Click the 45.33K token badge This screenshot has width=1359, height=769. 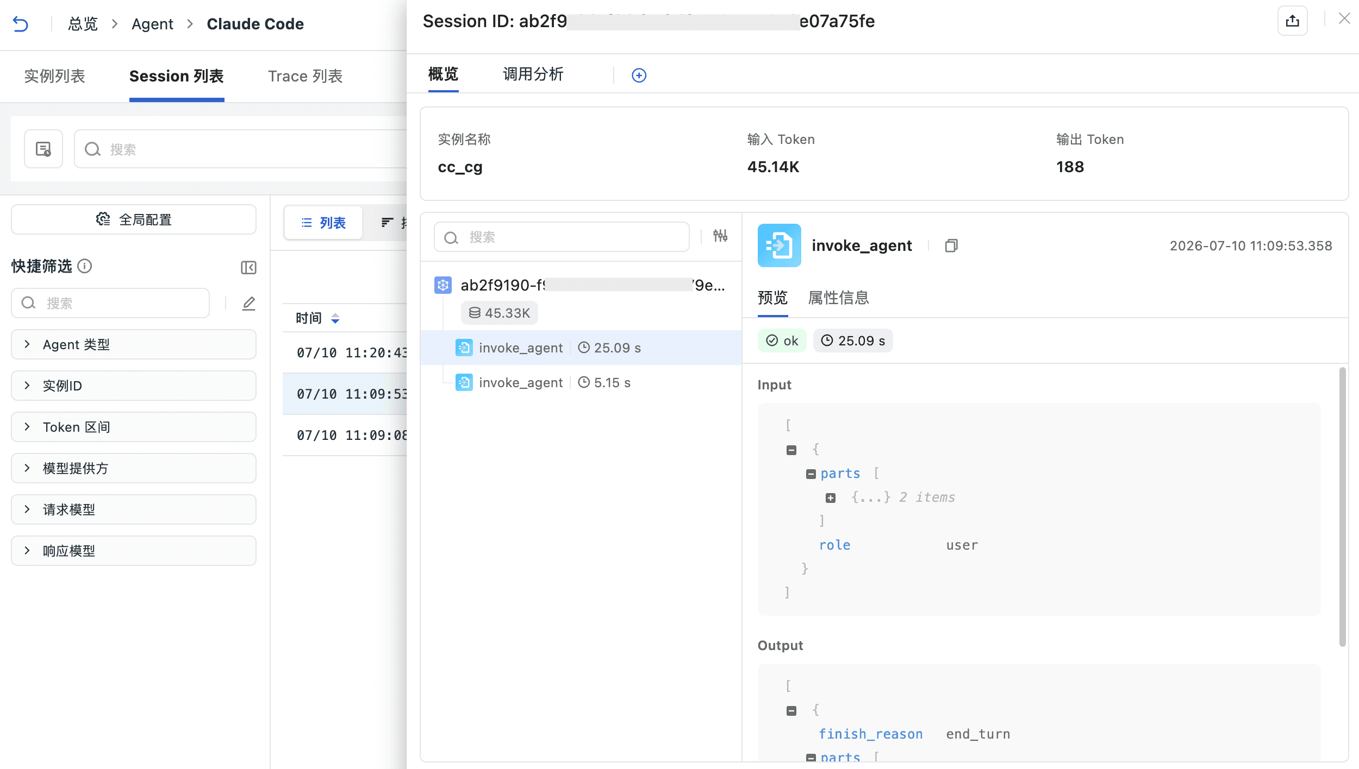[x=499, y=313]
